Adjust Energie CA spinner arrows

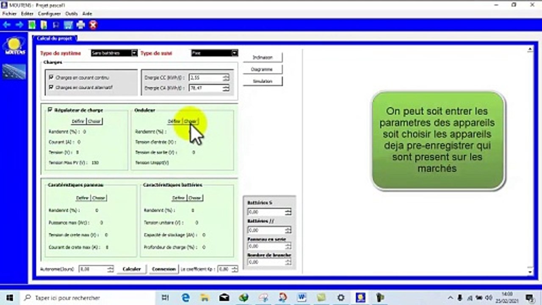pyautogui.click(x=226, y=88)
